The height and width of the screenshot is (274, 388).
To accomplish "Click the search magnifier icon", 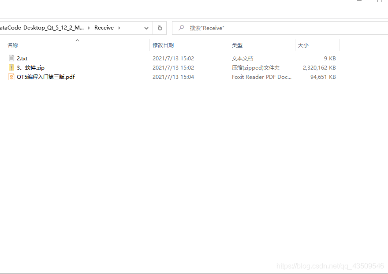I will 181,28.
